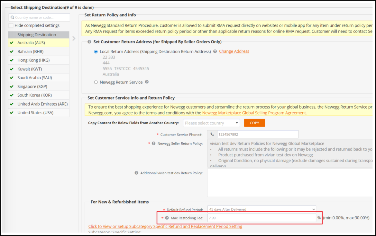Click help icon for Additional Return Policy
This screenshot has height=236, width=376.
pyautogui.click(x=136, y=173)
